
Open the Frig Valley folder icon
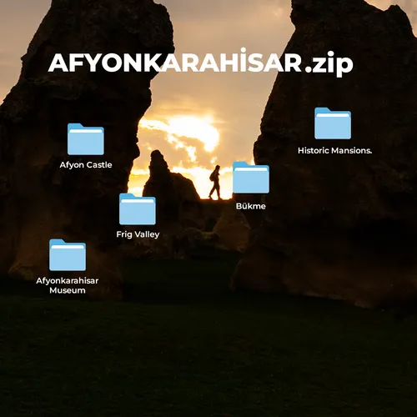click(x=138, y=209)
